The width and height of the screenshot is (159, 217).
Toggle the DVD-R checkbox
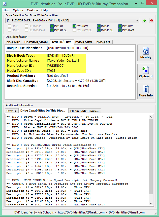click(x=99, y=26)
